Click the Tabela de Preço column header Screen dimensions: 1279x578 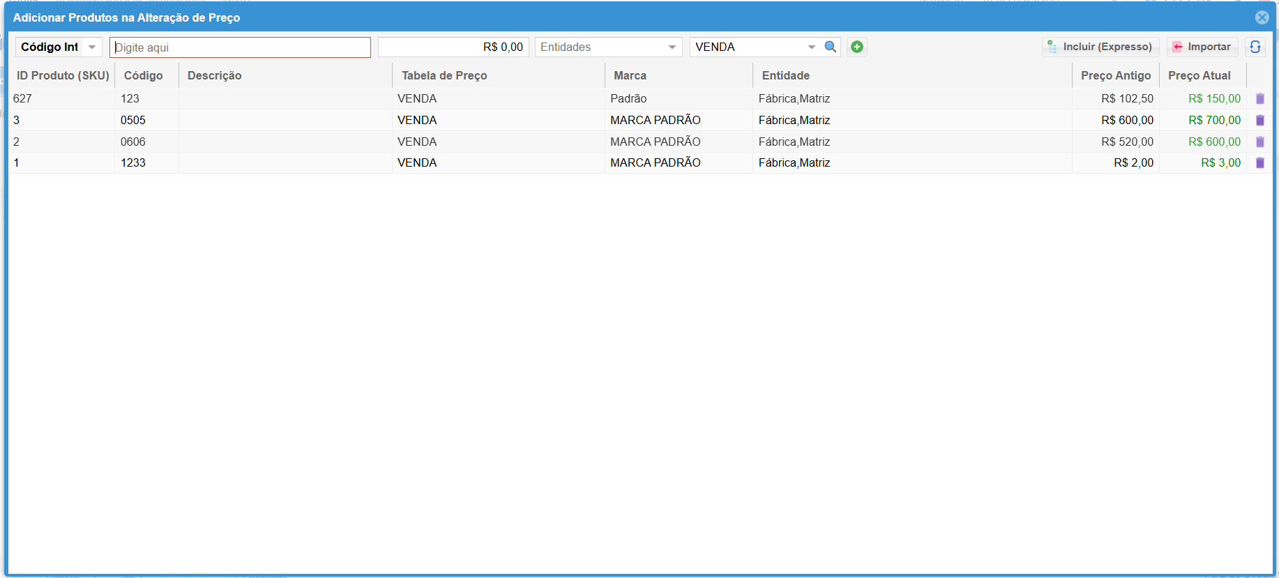(x=444, y=75)
